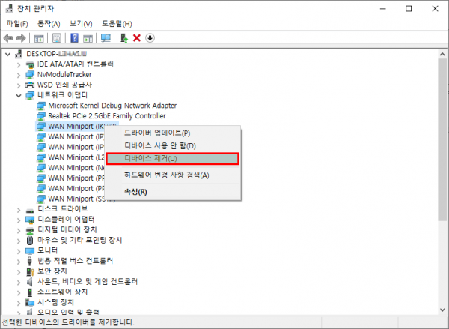The width and height of the screenshot is (449, 329).
Task: Select the NvModuleTracker tree item
Action: [64, 75]
